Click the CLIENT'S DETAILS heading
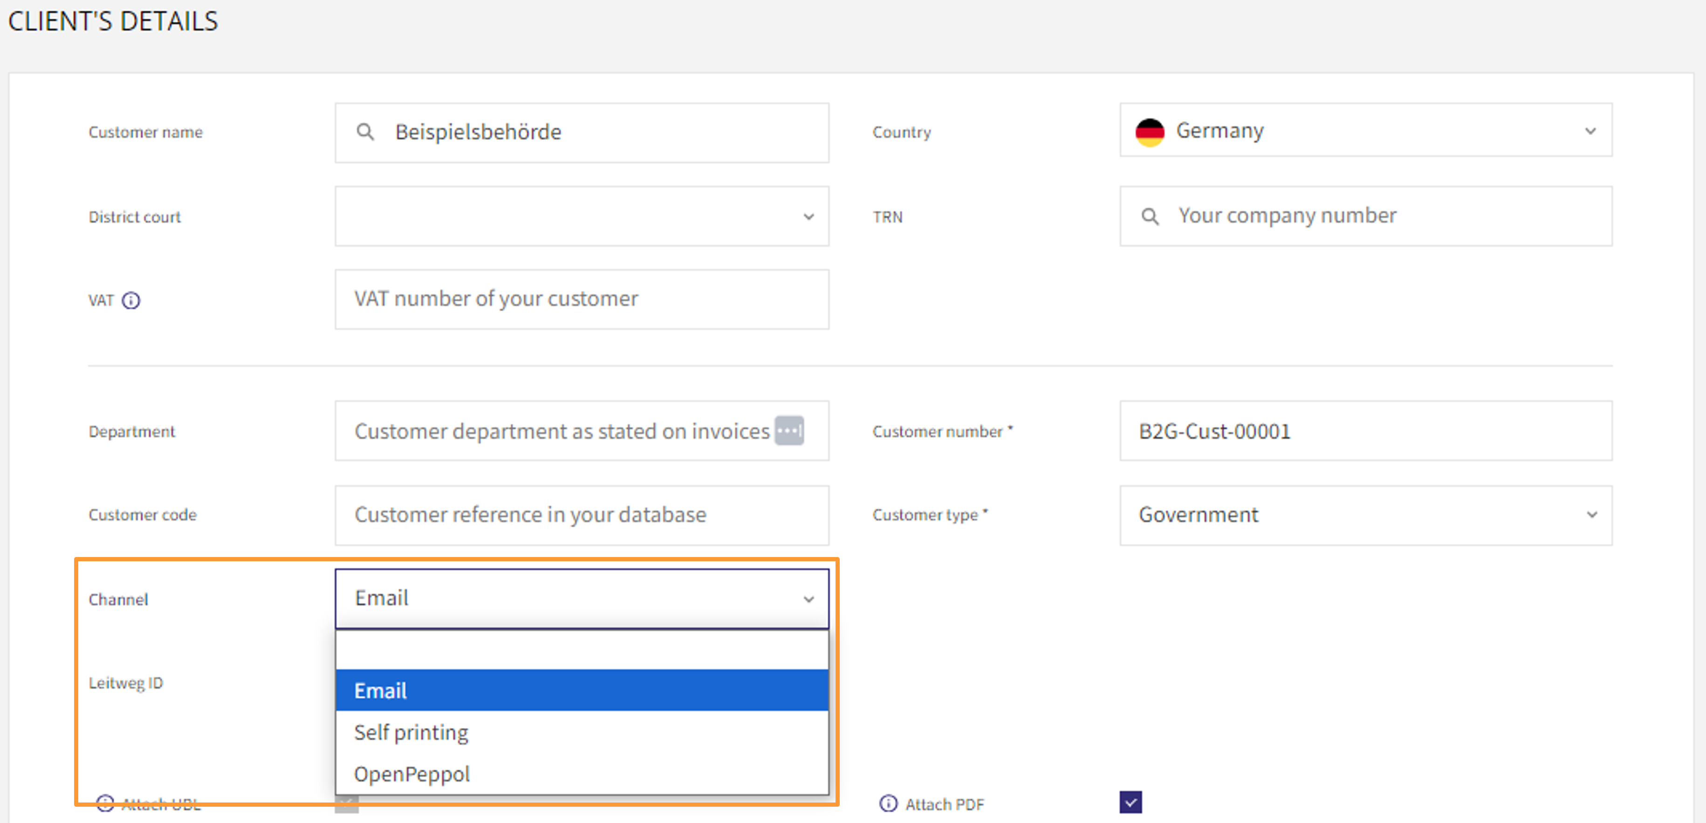This screenshot has width=1706, height=823. [113, 21]
